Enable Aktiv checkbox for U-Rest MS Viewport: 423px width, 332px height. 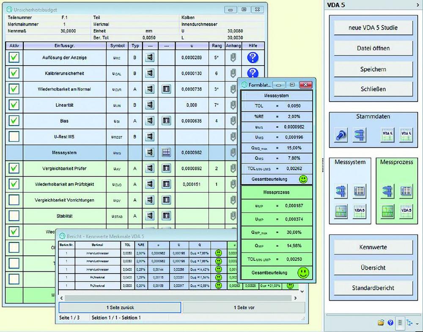click(14, 137)
